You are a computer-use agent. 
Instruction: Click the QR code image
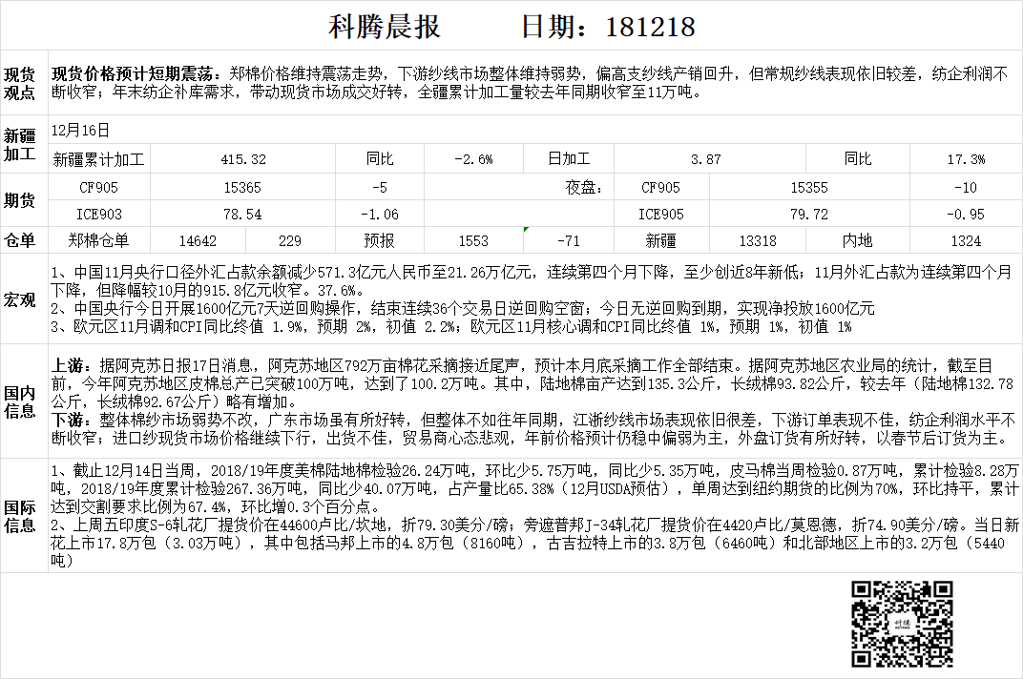tap(901, 624)
